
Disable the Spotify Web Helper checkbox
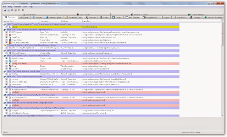[6, 64]
